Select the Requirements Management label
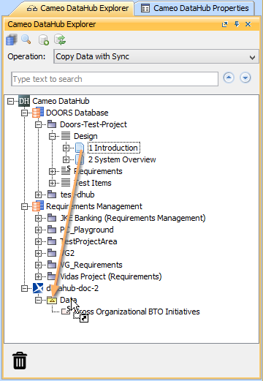263x381 pixels. 94,206
